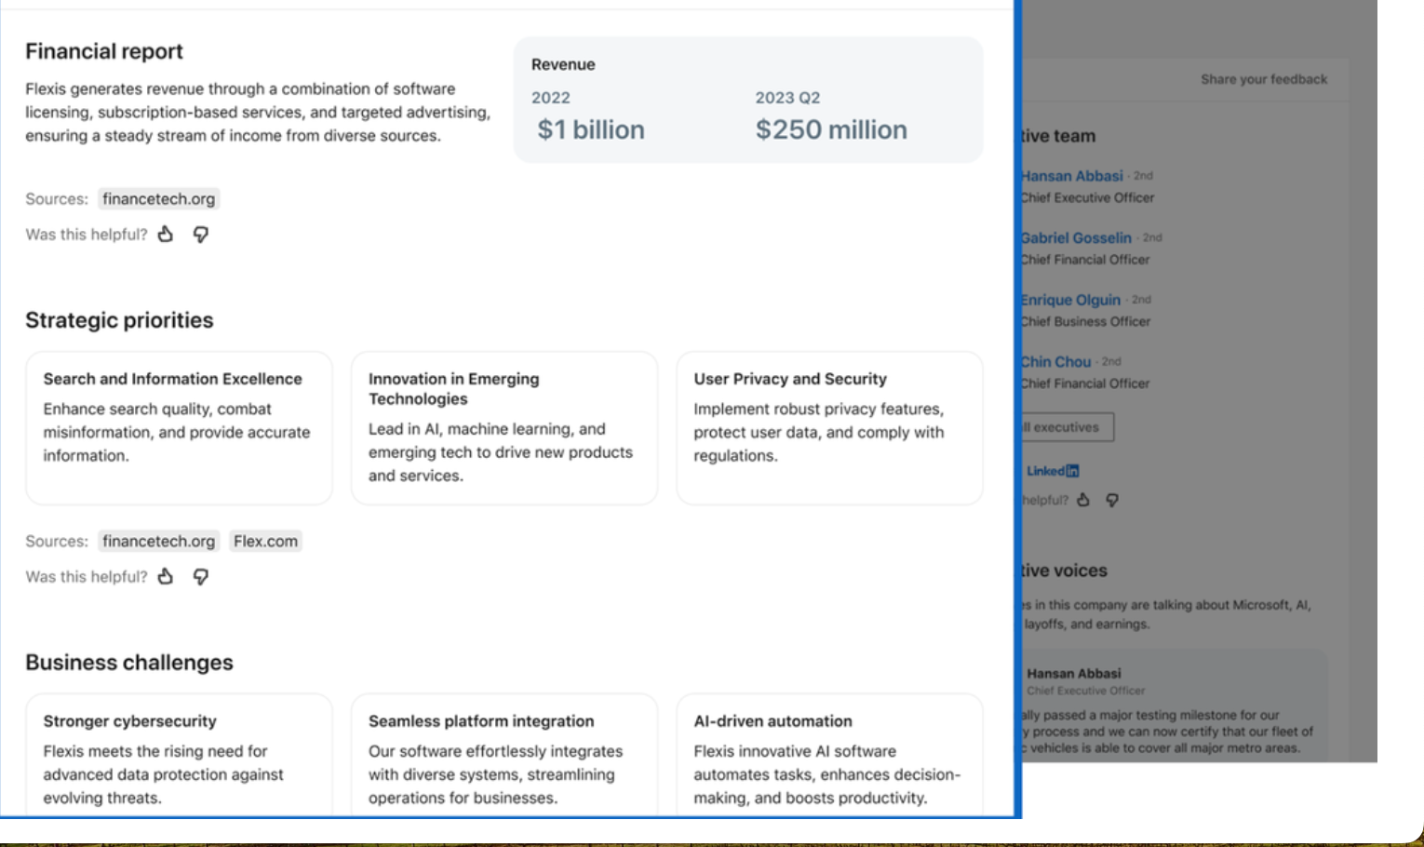
Task: Select AI-driven automation challenge card
Action: click(x=829, y=755)
